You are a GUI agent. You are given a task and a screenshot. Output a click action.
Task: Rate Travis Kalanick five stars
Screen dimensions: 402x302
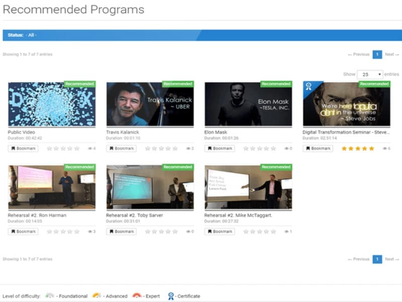pos(175,148)
